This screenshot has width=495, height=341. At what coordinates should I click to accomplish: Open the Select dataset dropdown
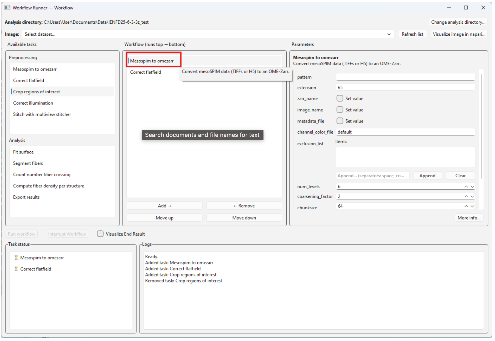coord(389,34)
